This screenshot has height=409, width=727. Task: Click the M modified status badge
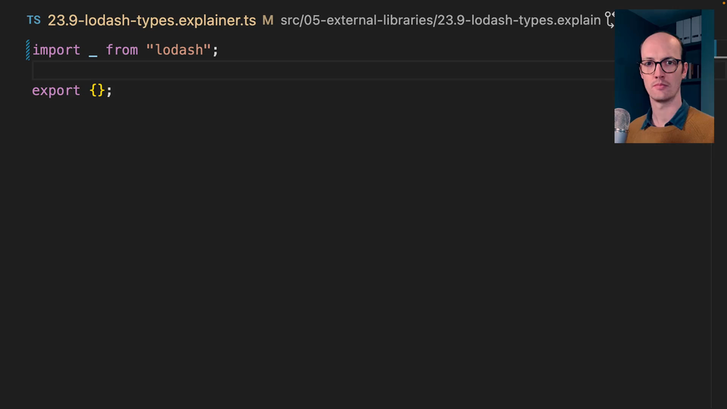click(x=267, y=20)
